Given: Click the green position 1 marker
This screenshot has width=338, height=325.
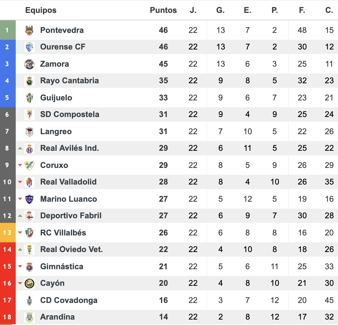Looking at the screenshot, I should (8, 30).
